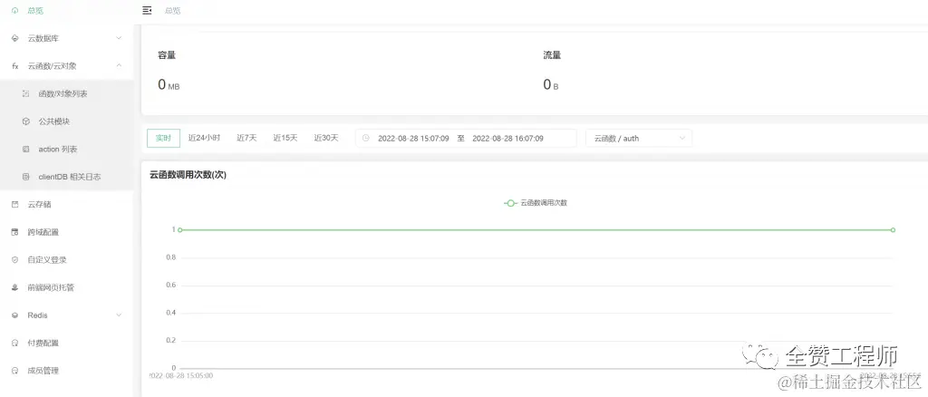
Task: Click the right data point on chart line
Action: click(893, 229)
